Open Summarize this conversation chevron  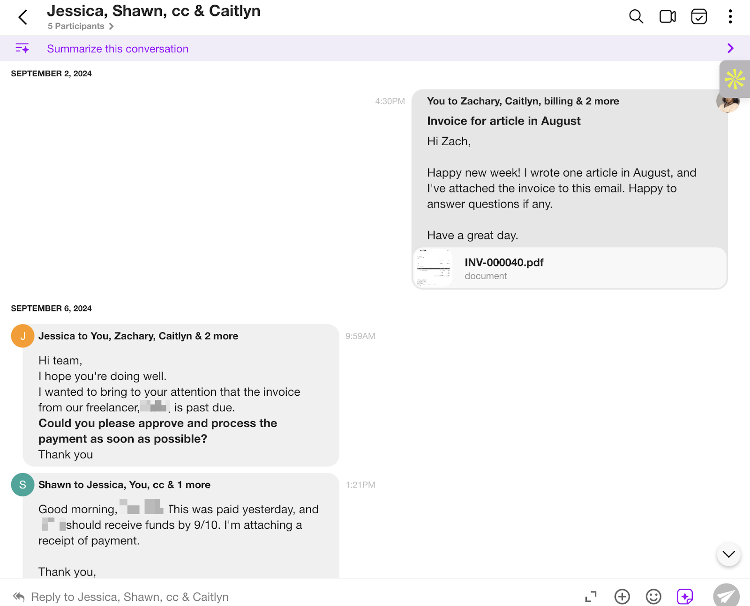[730, 48]
